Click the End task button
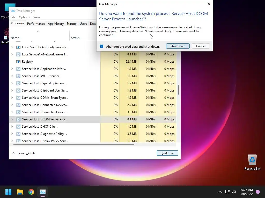This screenshot has height=198, width=265. tap(167, 153)
